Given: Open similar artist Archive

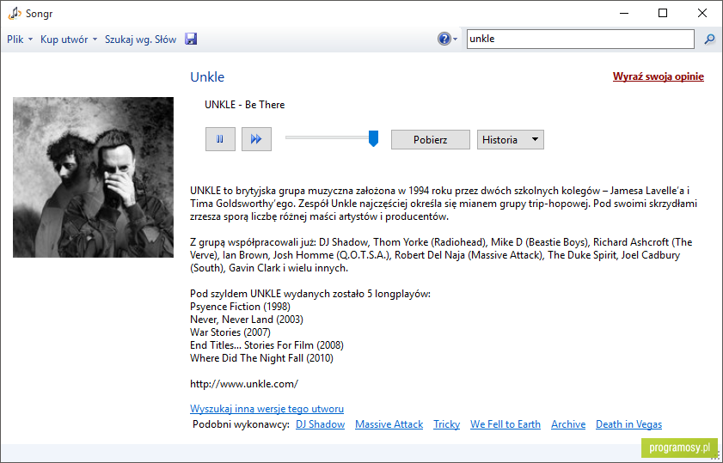Looking at the screenshot, I should pyautogui.click(x=568, y=424).
